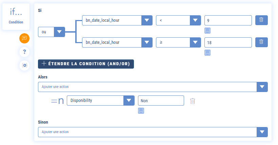Click the value field containing 18
The image size is (278, 145).
click(x=228, y=42)
